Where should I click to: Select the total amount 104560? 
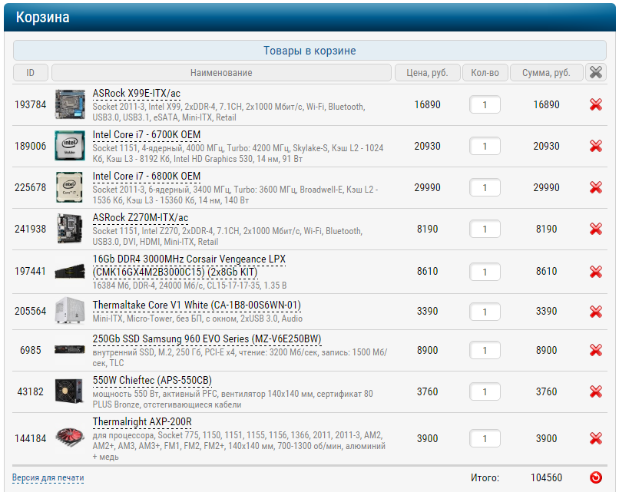pyautogui.click(x=546, y=477)
